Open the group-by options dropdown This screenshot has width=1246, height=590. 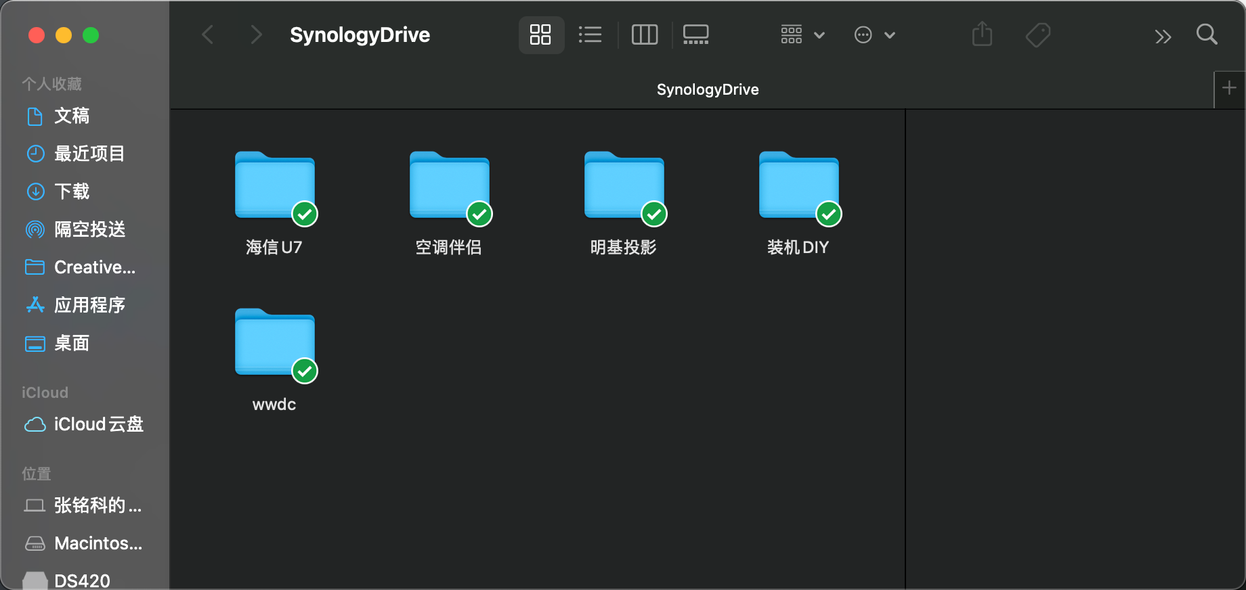tap(802, 35)
